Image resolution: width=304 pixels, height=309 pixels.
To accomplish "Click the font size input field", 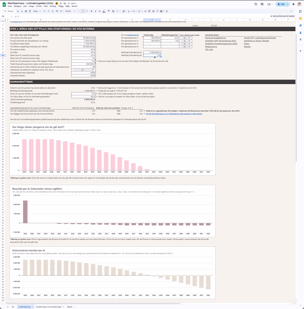I will (83, 11).
